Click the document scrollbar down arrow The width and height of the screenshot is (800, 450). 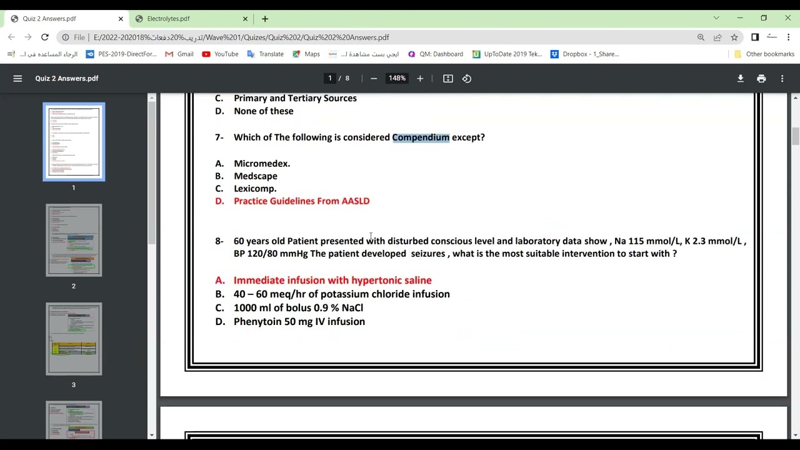[796, 435]
